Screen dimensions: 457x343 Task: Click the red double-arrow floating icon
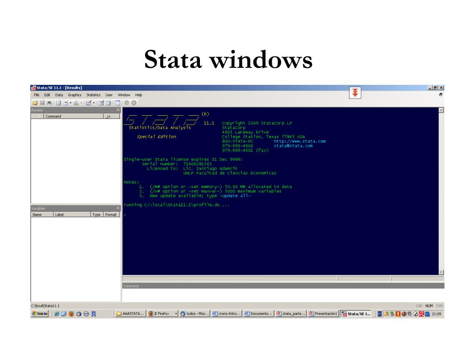[x=355, y=93]
